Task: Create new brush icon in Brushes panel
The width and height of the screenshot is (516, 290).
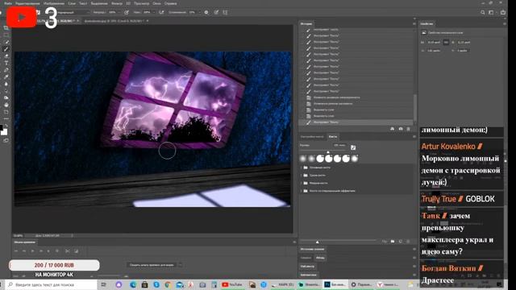Action: (401, 242)
